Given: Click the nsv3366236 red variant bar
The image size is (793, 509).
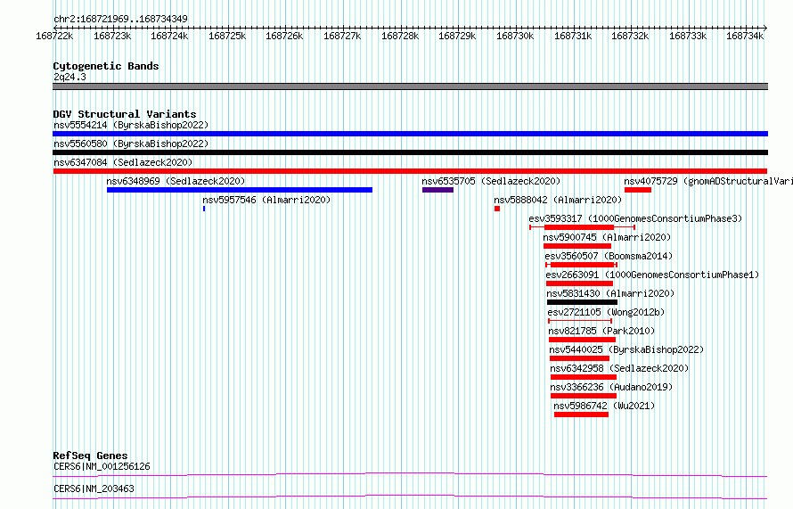Looking at the screenshot, I should pyautogui.click(x=584, y=396).
